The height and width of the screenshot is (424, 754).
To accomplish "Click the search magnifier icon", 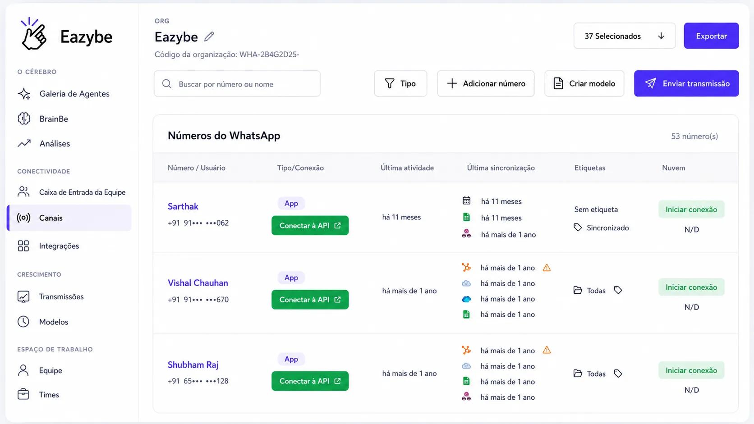I will click(x=166, y=84).
